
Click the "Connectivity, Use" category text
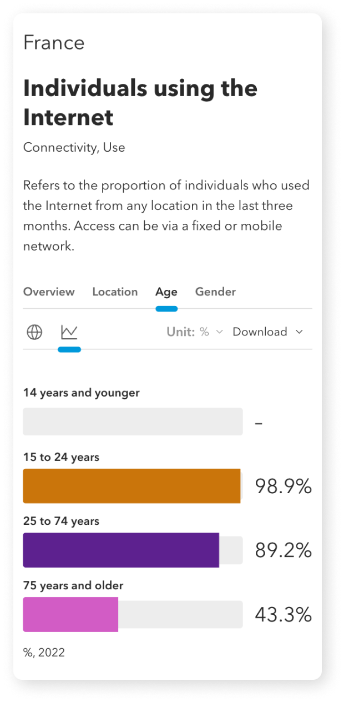[74, 148]
